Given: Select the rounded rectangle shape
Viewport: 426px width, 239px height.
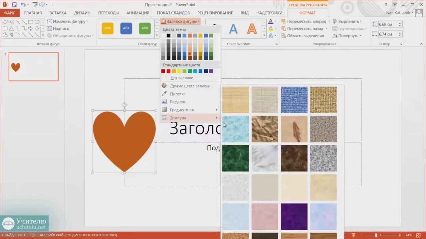Looking at the screenshot, I should click(x=5, y=28).
